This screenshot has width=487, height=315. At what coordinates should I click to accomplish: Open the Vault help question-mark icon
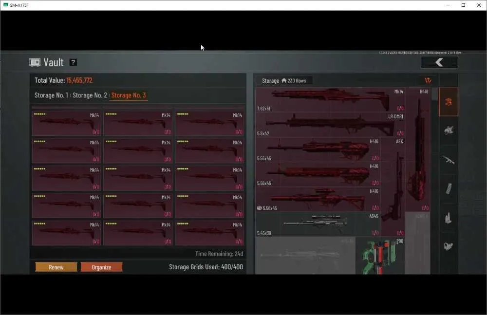pyautogui.click(x=73, y=62)
